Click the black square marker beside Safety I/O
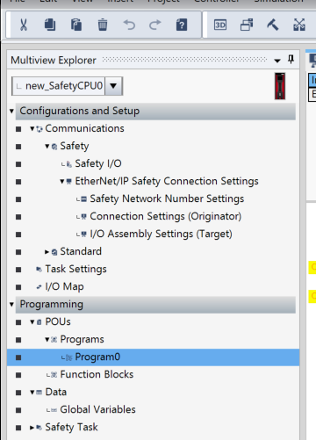 (x=18, y=164)
